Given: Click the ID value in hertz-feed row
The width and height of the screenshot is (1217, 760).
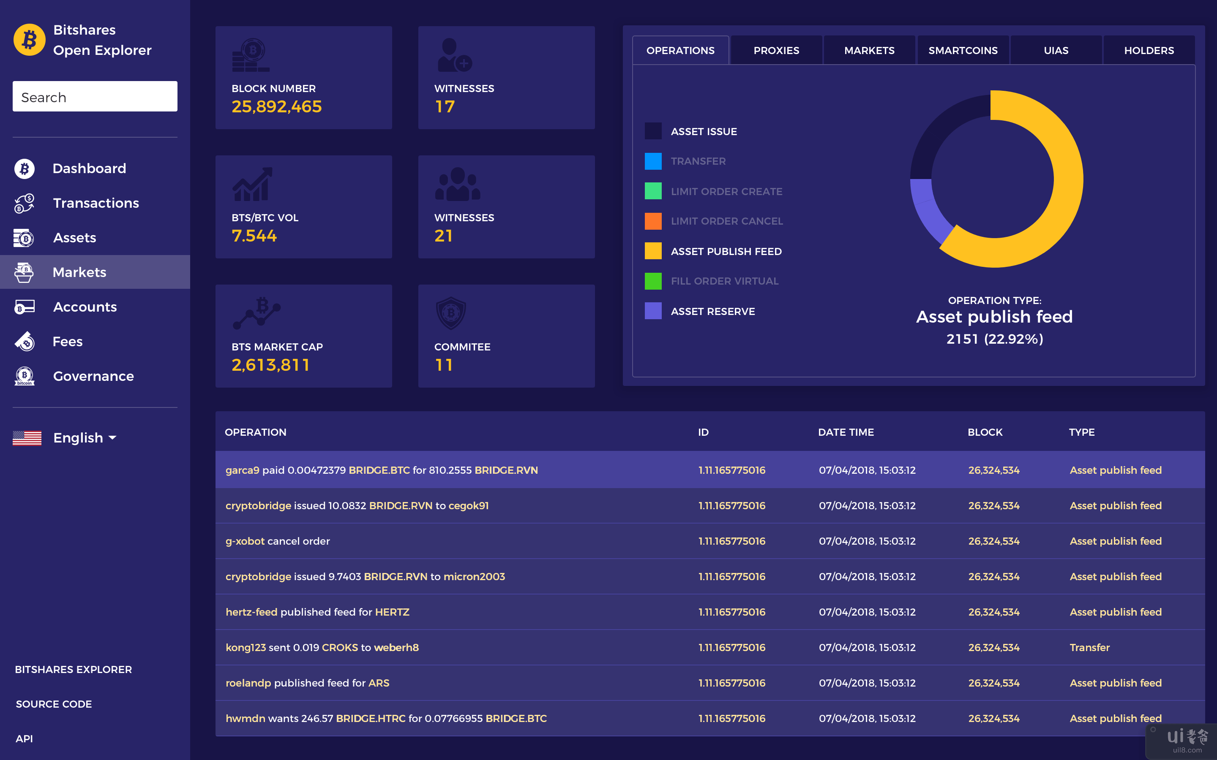Looking at the screenshot, I should 732,612.
